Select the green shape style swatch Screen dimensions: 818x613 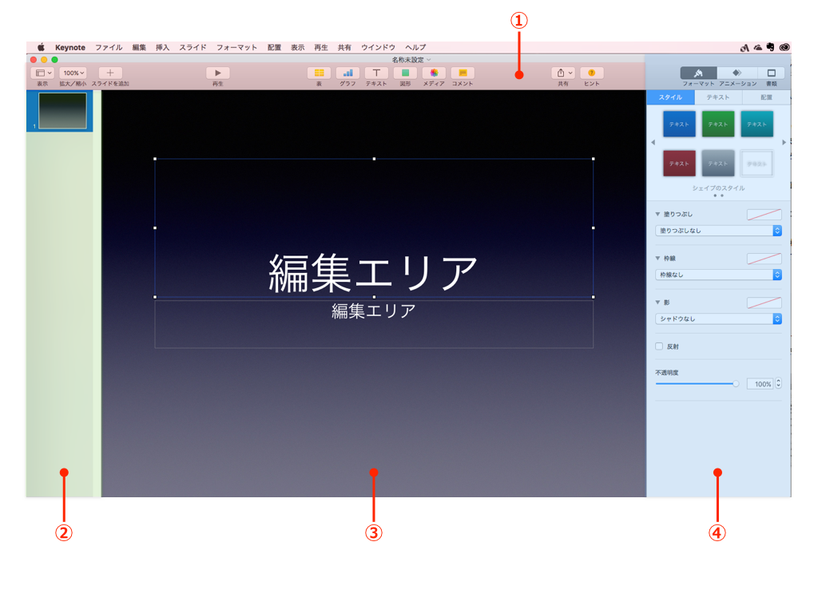coord(717,125)
